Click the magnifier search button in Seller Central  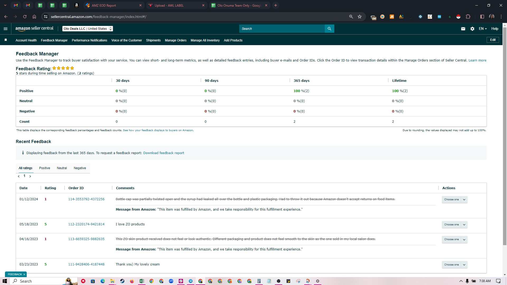click(x=329, y=29)
